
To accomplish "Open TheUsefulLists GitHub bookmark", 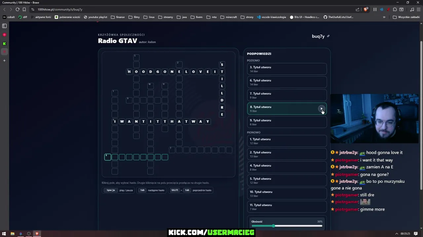I will pos(338,17).
